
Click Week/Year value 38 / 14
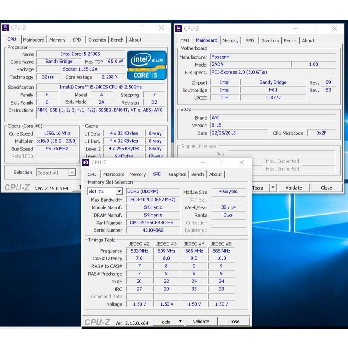coord(228,207)
